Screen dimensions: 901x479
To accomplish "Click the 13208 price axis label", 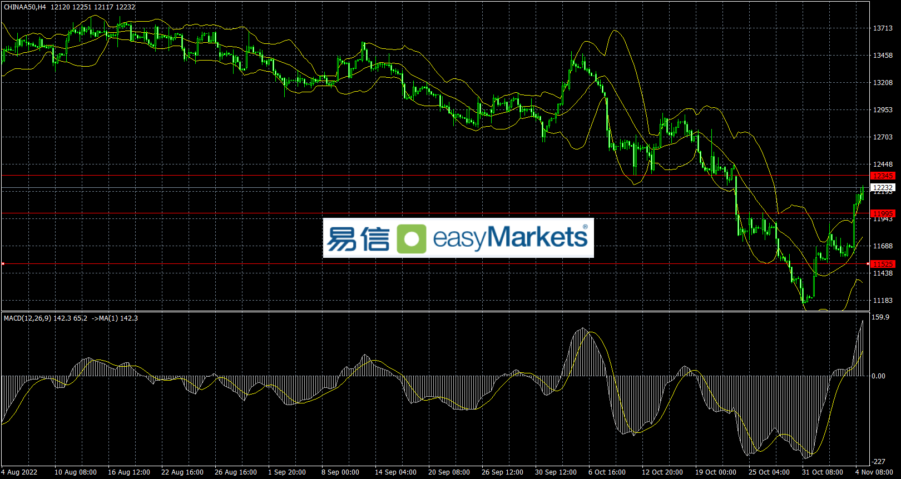I will pyautogui.click(x=883, y=83).
